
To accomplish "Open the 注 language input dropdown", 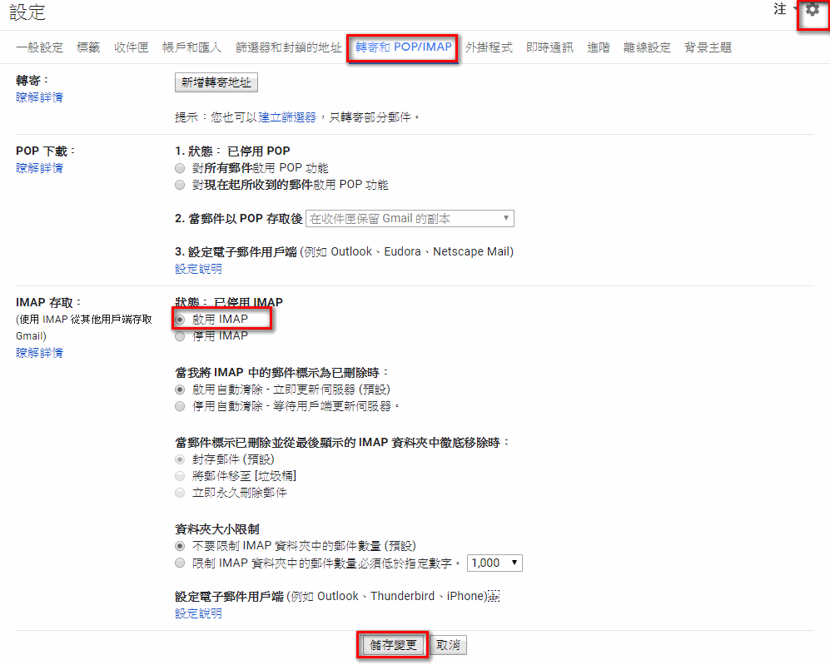I will point(785,9).
